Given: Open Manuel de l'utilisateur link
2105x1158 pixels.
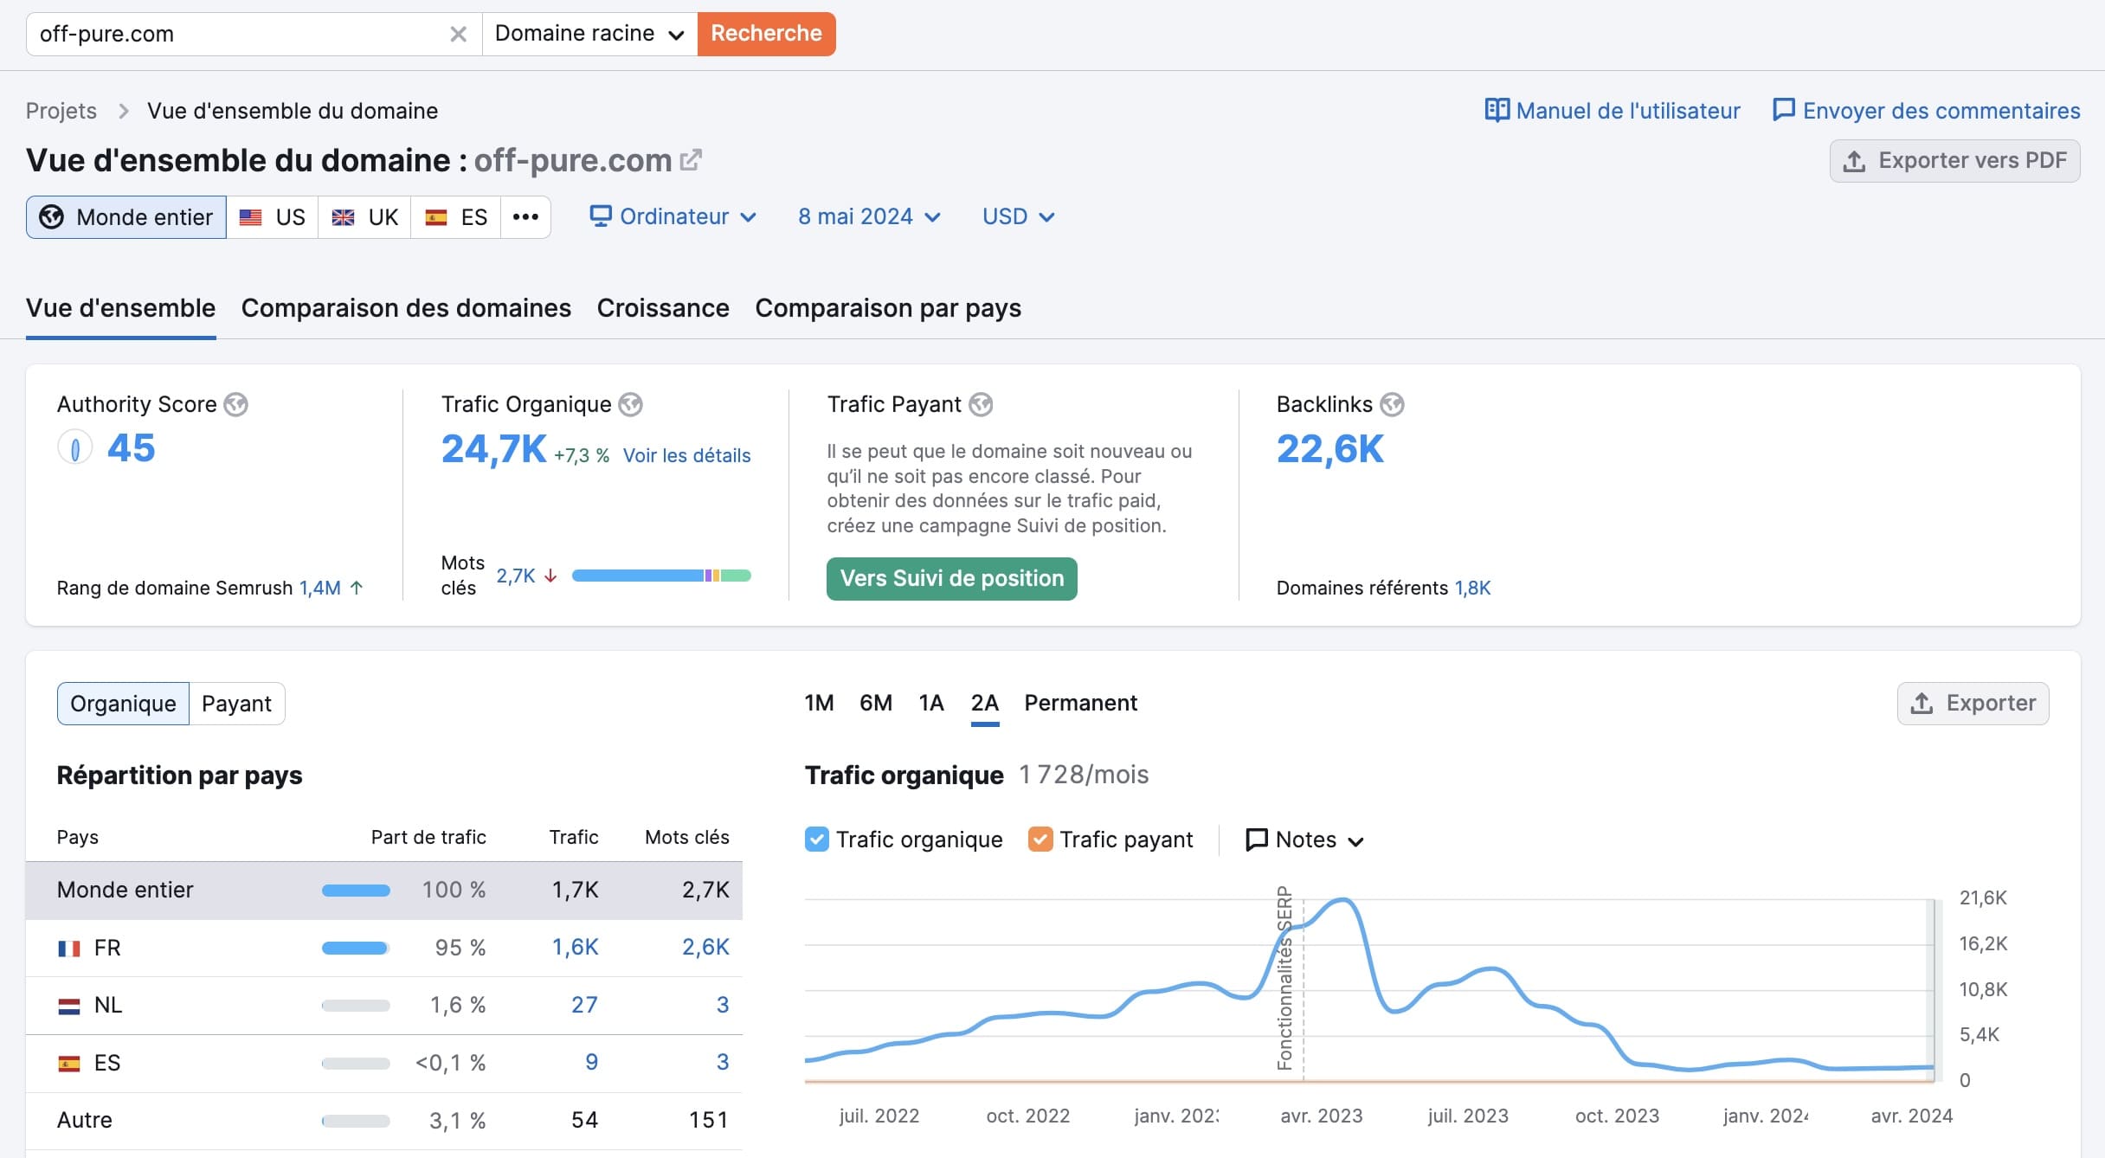Looking at the screenshot, I should pos(1627,111).
